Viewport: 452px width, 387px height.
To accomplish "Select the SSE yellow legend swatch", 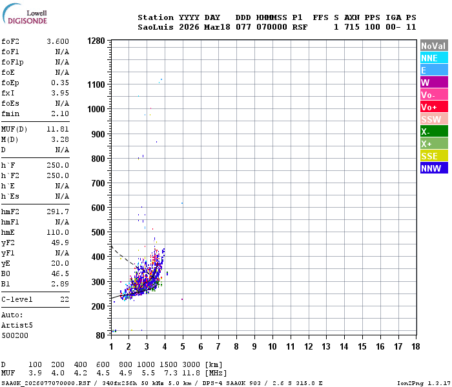I will click(434, 156).
